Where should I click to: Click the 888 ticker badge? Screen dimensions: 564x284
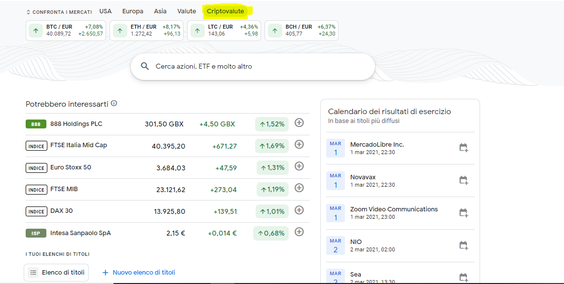[36, 124]
